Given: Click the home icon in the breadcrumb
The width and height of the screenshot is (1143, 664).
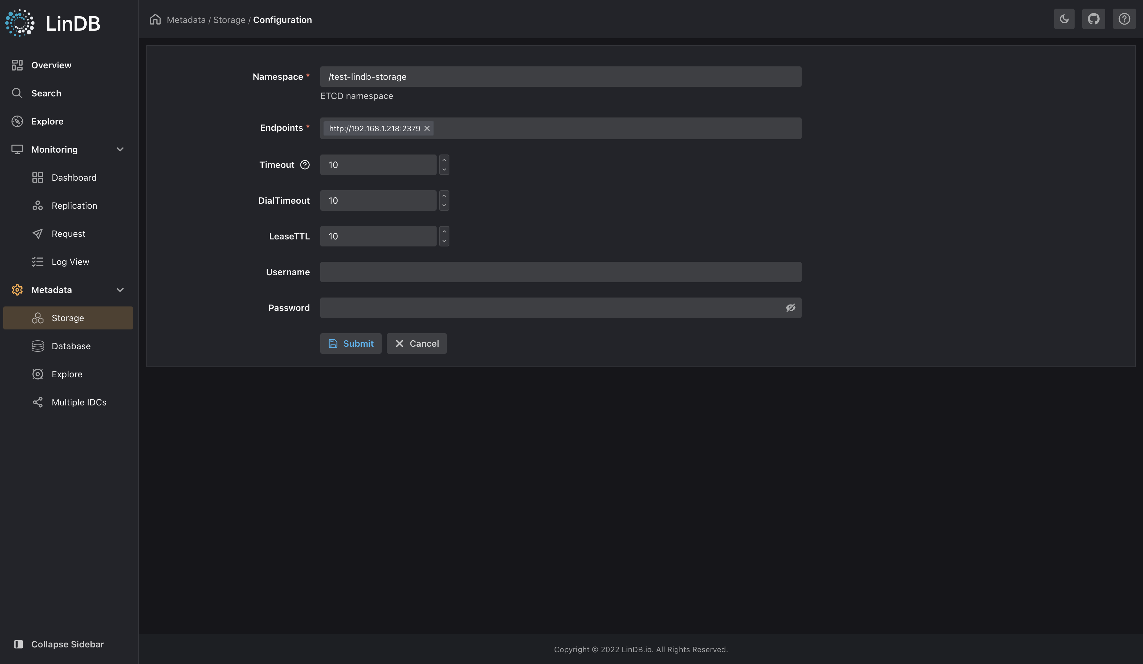Looking at the screenshot, I should tap(155, 19).
